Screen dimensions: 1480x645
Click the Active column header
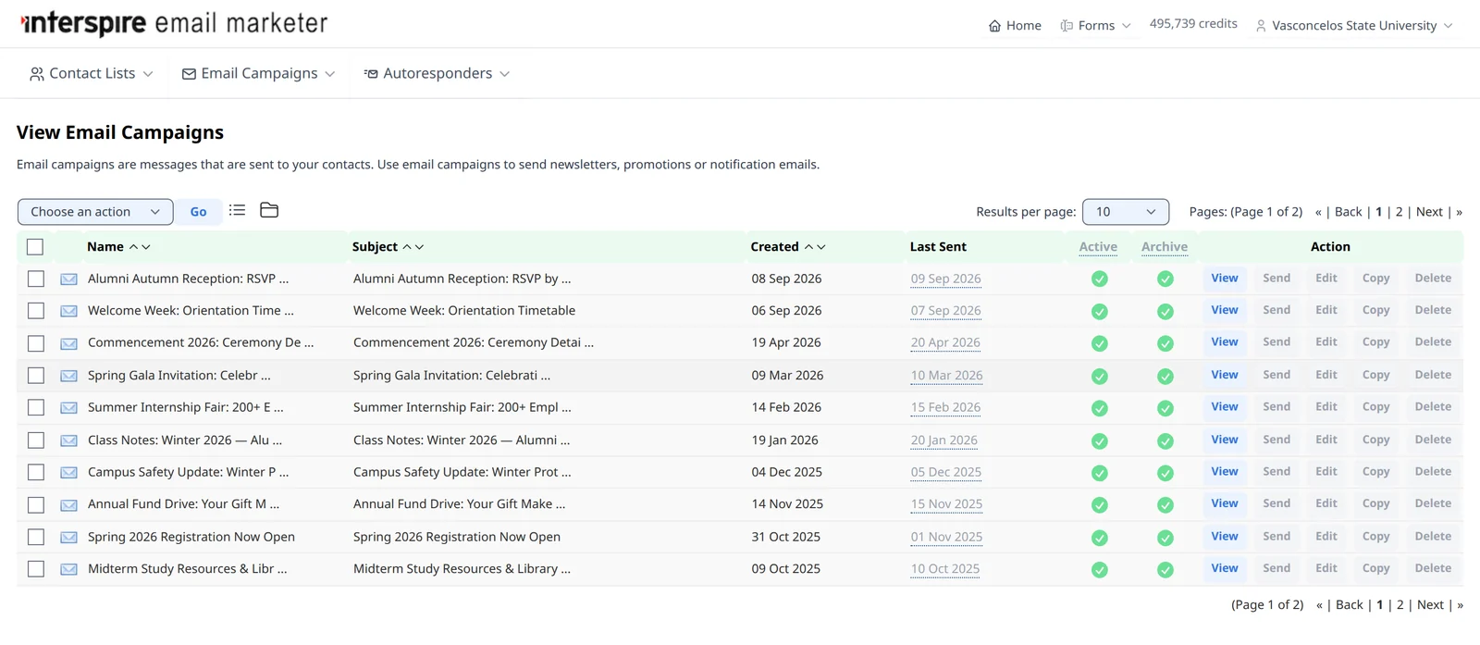tap(1098, 247)
